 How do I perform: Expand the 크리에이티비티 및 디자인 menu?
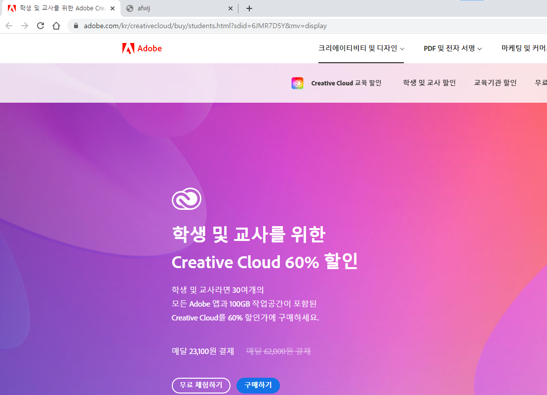pyautogui.click(x=361, y=48)
